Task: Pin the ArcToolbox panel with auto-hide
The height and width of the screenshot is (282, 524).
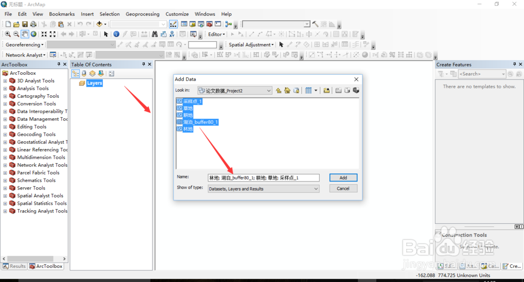Action: (59, 64)
